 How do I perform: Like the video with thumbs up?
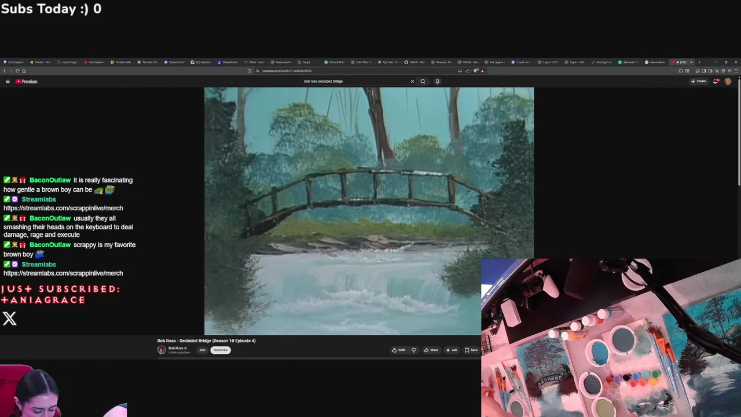coord(398,350)
